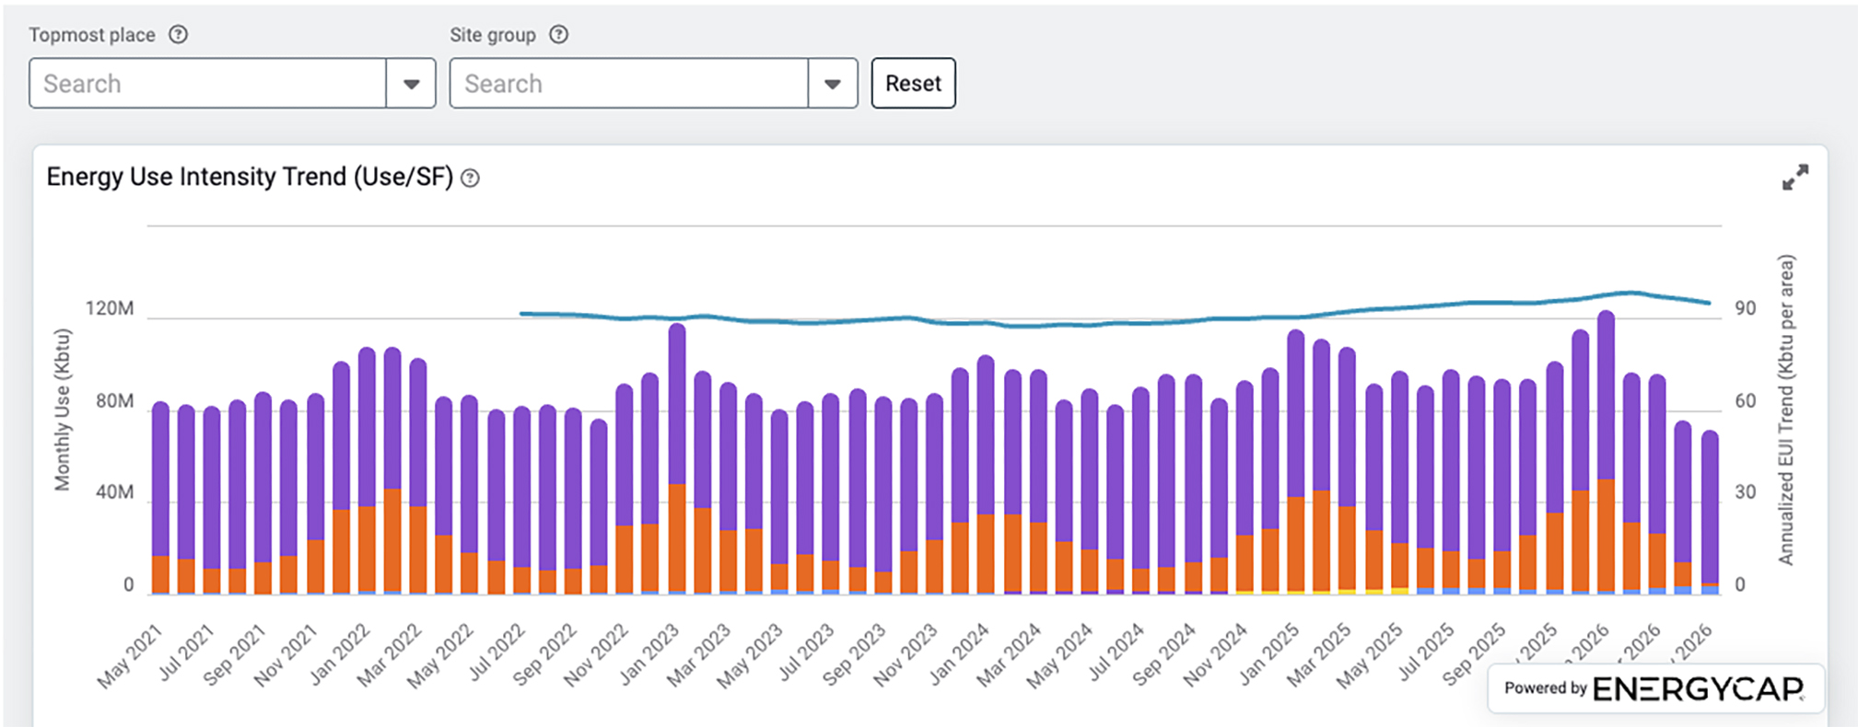Click the 'Jul 2022' x-axis label

point(496,652)
